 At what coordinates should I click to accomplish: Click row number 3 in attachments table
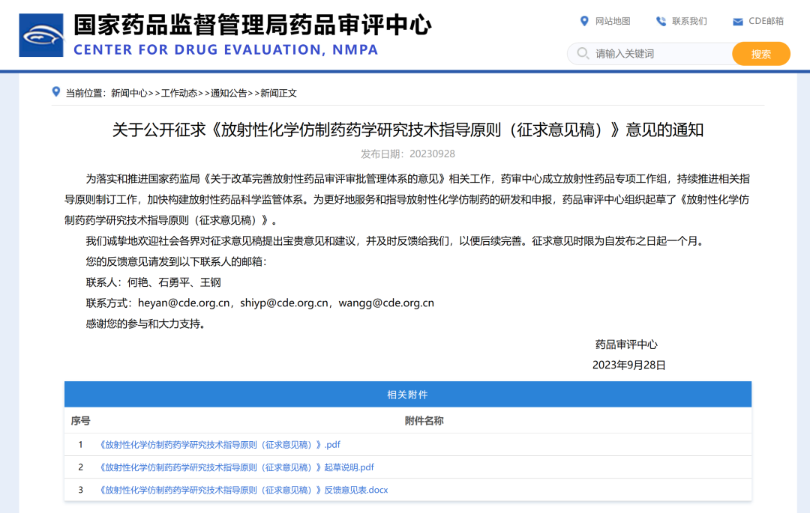(x=80, y=490)
